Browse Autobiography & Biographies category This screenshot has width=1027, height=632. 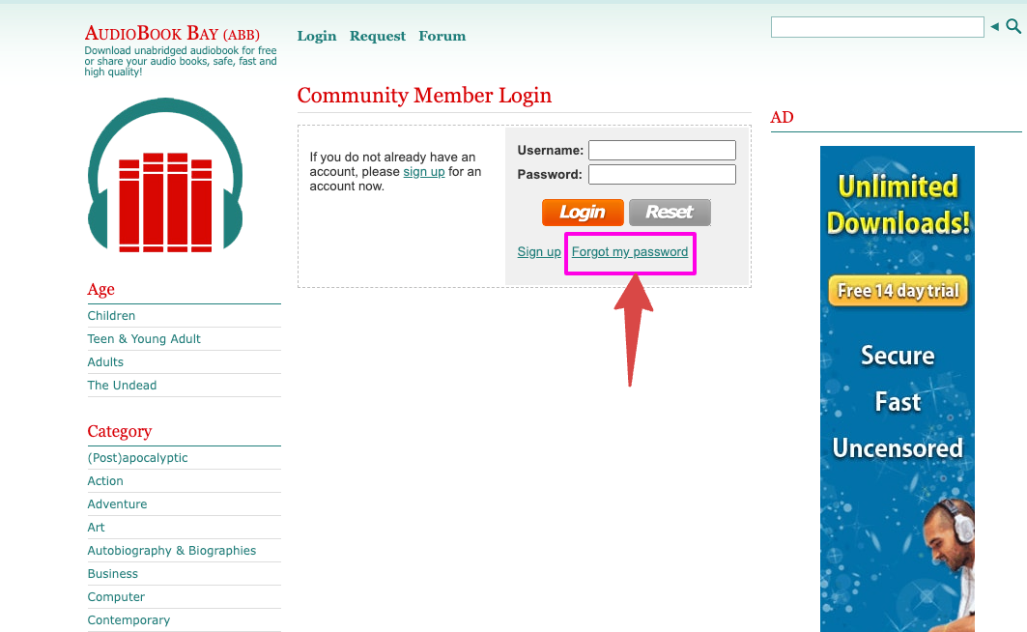click(172, 551)
